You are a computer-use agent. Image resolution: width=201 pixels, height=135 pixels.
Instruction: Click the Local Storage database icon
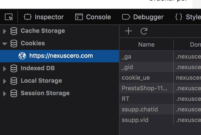(14, 81)
